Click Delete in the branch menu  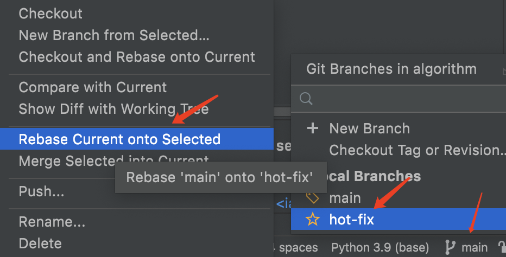pos(40,243)
